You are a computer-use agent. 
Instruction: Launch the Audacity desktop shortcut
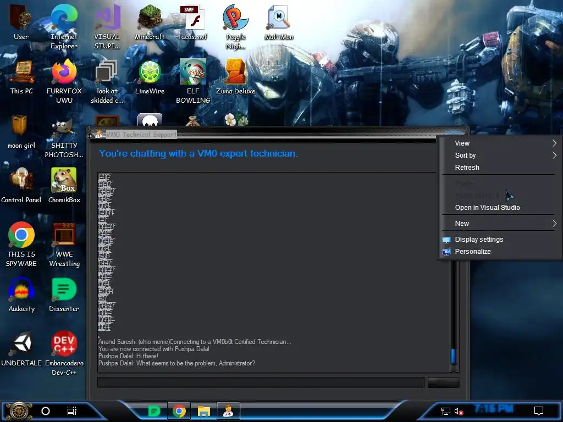coord(21,295)
